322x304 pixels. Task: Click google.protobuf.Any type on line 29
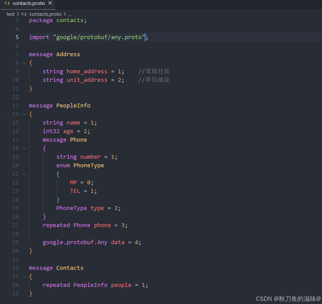pos(75,242)
